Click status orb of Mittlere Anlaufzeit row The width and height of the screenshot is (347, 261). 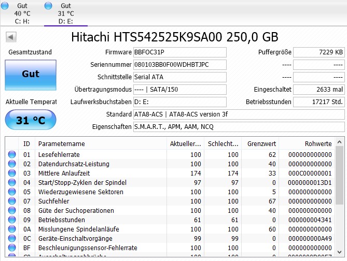pos(12,173)
